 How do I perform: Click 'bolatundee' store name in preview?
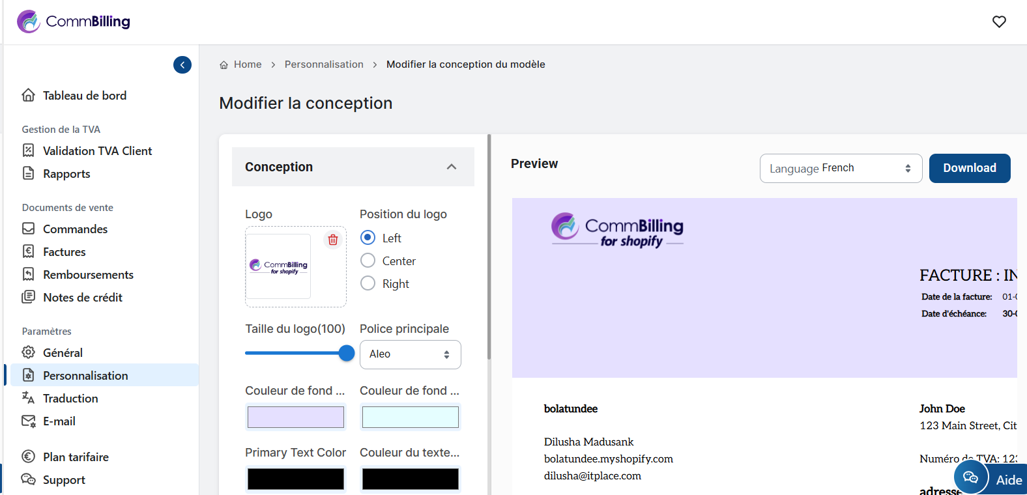[571, 408]
